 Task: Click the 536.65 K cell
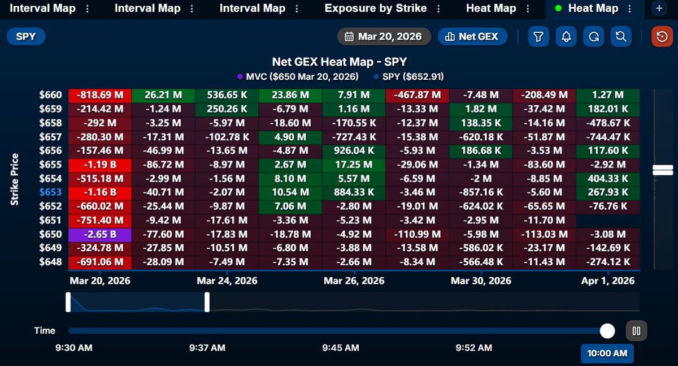click(x=227, y=95)
